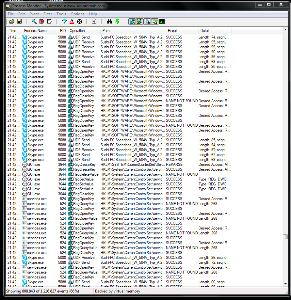Click the scrollbar up arrow
This screenshot has height=300, width=291.
(x=285, y=30)
